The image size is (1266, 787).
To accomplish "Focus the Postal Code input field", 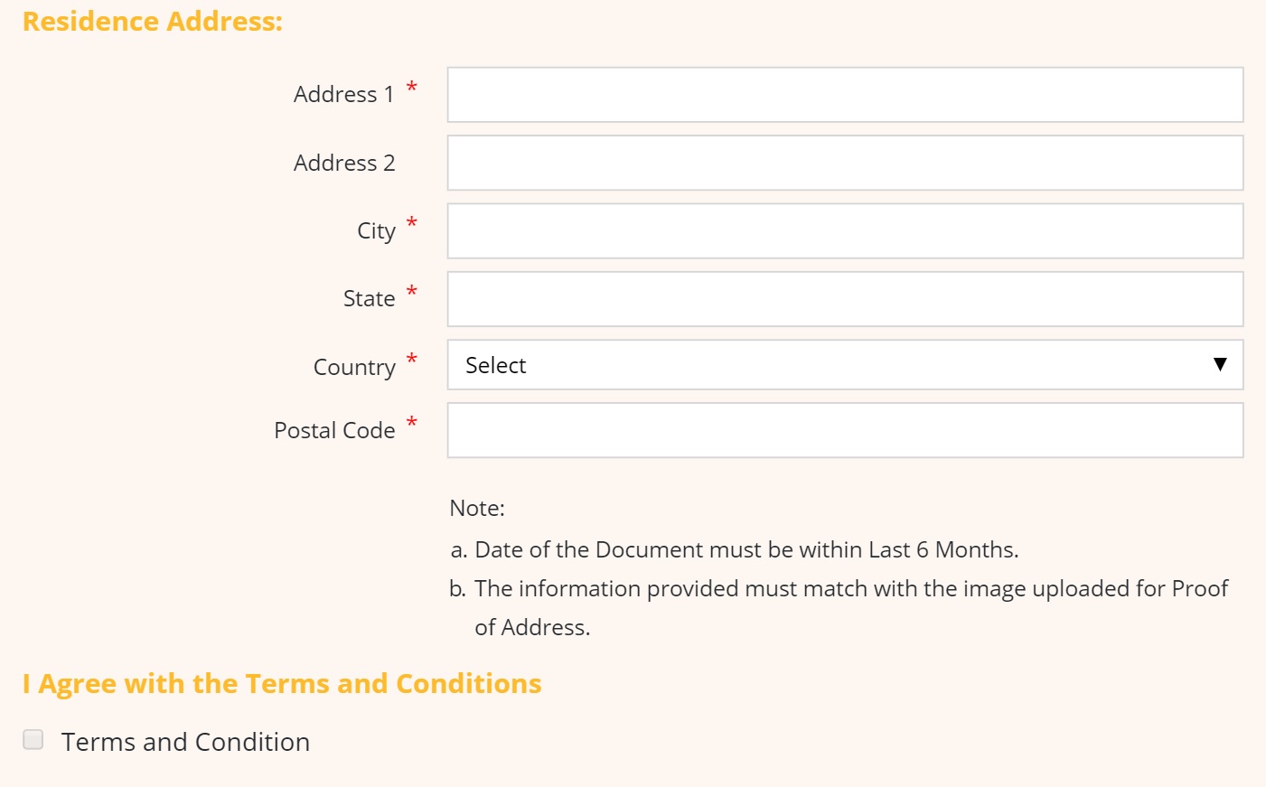I will click(845, 430).
